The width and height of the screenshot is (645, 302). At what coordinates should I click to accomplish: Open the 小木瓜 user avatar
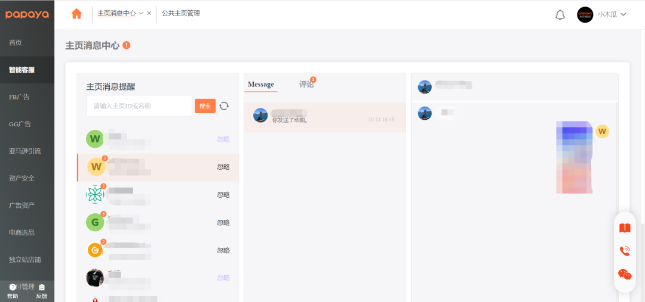point(585,14)
